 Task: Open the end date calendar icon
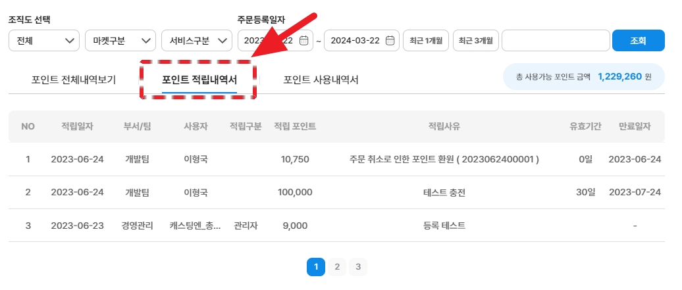pos(390,41)
